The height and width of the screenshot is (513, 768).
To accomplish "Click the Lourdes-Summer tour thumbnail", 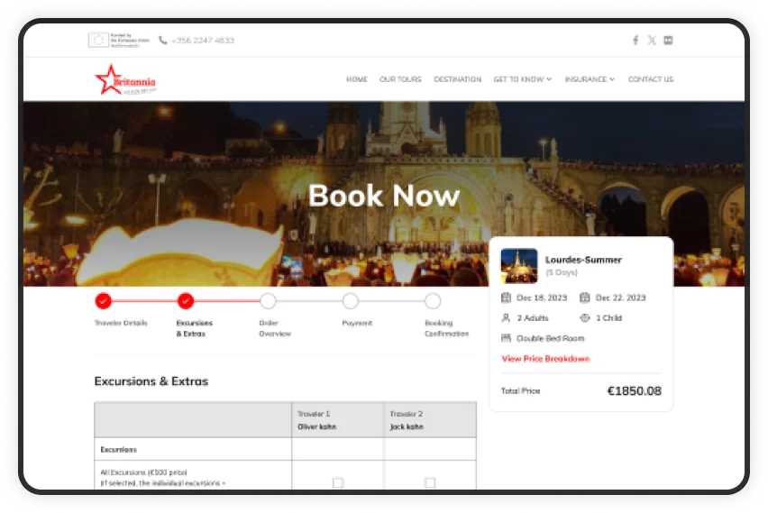I will tap(519, 266).
